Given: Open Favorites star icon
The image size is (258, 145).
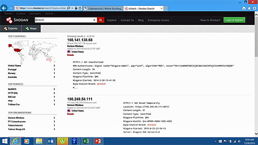Looking at the screenshot, I should point(249,8).
